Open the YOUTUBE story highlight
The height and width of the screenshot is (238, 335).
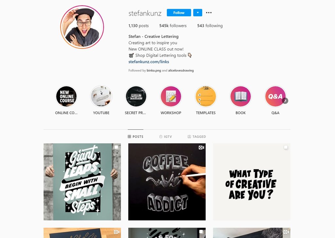(101, 97)
